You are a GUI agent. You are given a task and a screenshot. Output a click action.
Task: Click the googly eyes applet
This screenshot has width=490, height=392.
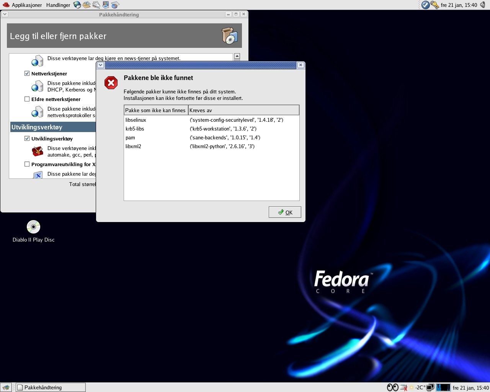tap(393, 387)
